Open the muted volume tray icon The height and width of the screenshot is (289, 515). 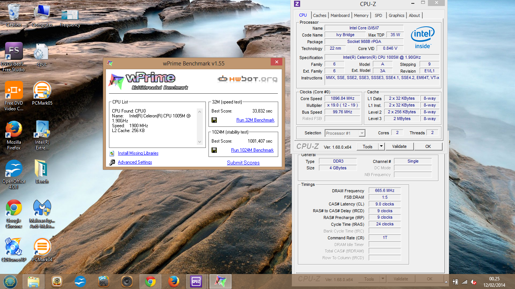pos(474,282)
